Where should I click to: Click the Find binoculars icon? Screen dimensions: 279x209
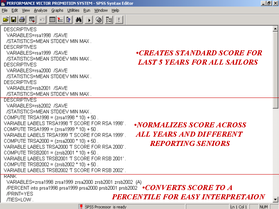coord(78,20)
